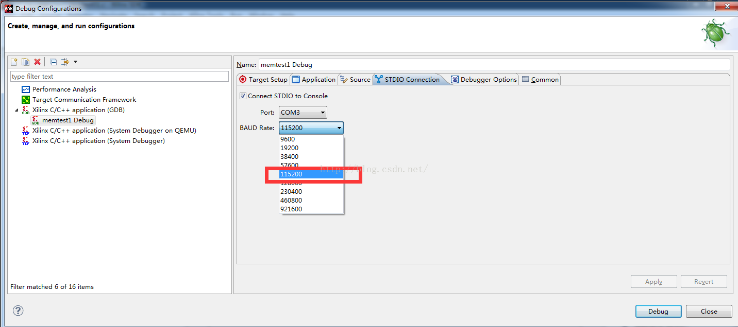Duplicate the selected launch configuration
The height and width of the screenshot is (327, 738).
point(25,62)
